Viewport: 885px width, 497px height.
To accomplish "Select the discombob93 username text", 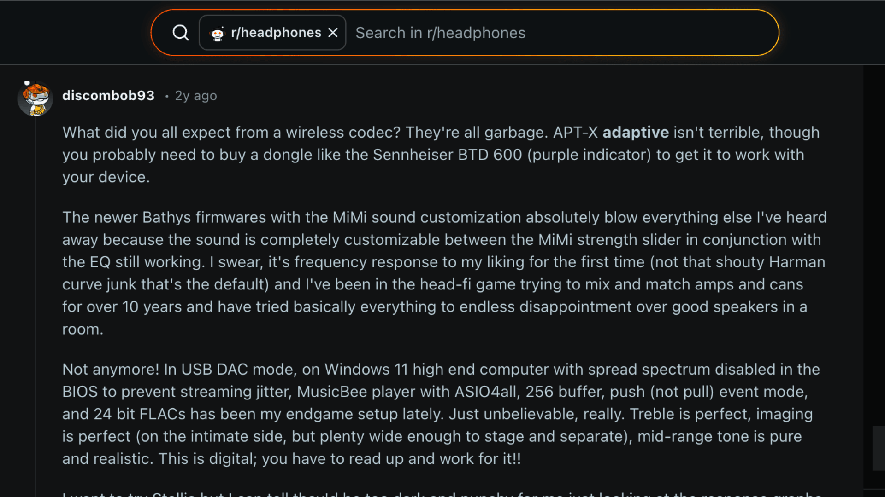I will [x=108, y=95].
